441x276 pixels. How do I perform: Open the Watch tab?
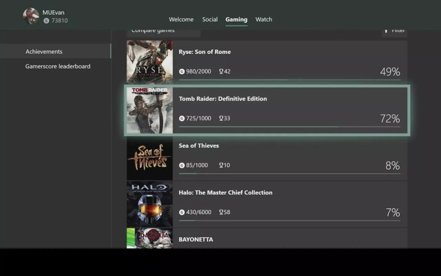coord(264,19)
